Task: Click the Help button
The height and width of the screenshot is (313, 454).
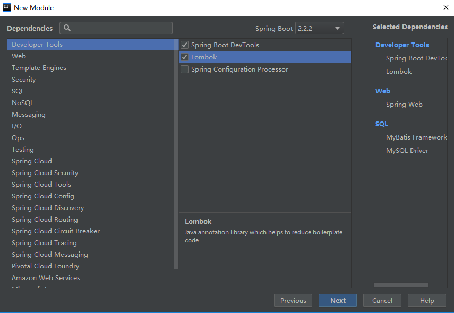Action: pyautogui.click(x=427, y=301)
